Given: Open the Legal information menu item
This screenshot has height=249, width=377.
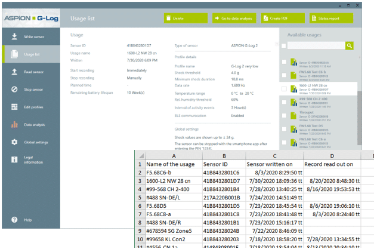Looking at the screenshot, I should tap(31, 159).
